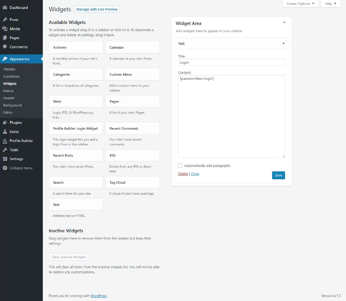Open the Help dropdown tab
The height and width of the screenshot is (301, 346).
(x=330, y=3)
